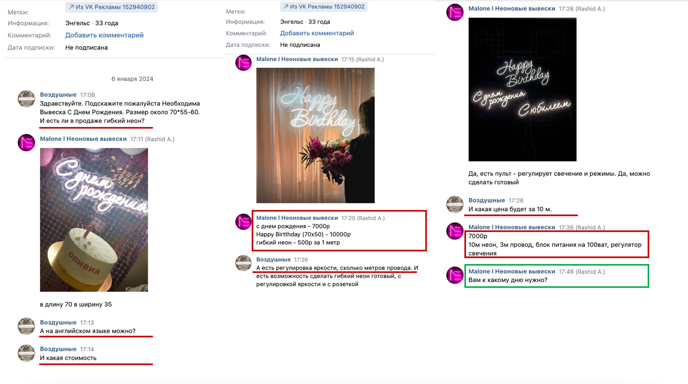
Task: Open Malone avatar at 17:26 message
Action: 455,12
